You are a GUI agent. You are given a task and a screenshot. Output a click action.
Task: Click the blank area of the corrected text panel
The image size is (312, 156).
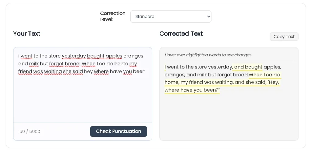(229, 119)
